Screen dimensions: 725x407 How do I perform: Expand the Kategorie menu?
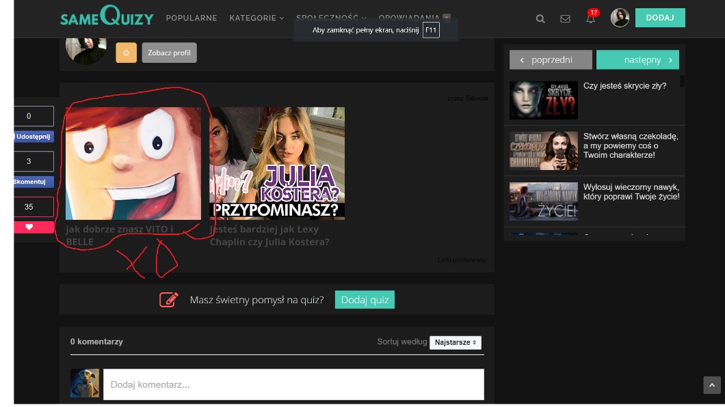pyautogui.click(x=256, y=18)
